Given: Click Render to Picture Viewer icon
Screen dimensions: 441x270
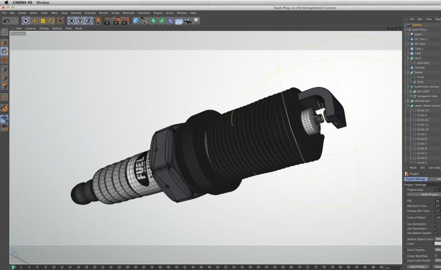Looking at the screenshot, I should click(116, 21).
